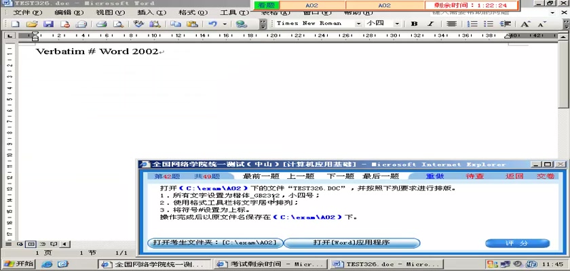570x271 pixels.
Task: Click 交卷 to submit the exam
Action: click(x=546, y=176)
